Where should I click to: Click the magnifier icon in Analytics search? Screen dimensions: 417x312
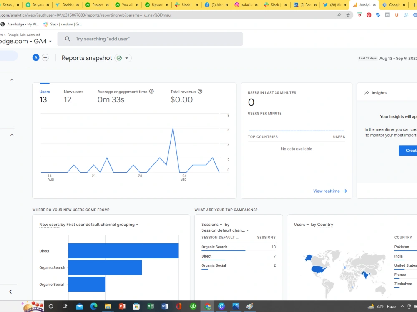pos(68,39)
